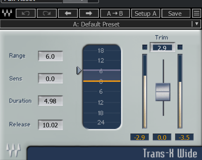This screenshot has height=160, width=202.
Task: Click the Waves logo in toolbar
Action: 7,13
